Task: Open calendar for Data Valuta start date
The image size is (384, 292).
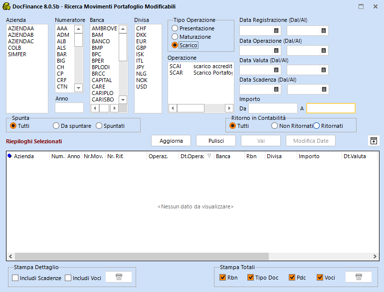Action: [276, 70]
